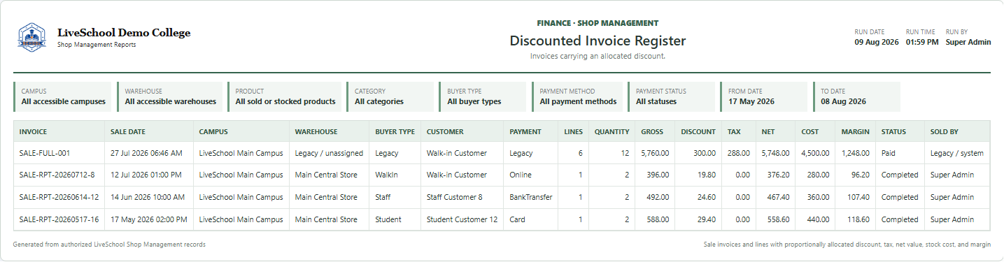Click the tax amount 288.00
Image resolution: width=1004 pixels, height=262 pixels.
(x=739, y=153)
